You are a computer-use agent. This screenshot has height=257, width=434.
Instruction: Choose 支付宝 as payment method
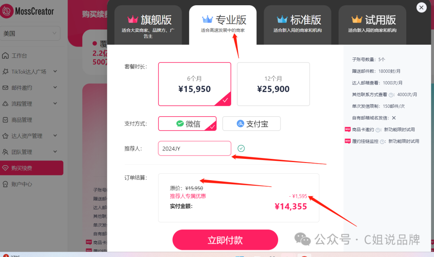click(251, 123)
